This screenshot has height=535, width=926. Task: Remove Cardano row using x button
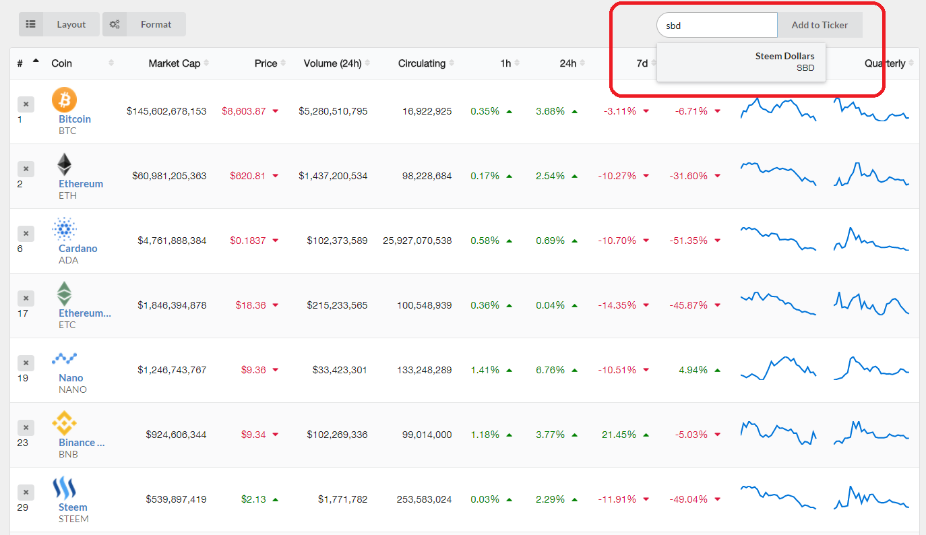coord(26,234)
